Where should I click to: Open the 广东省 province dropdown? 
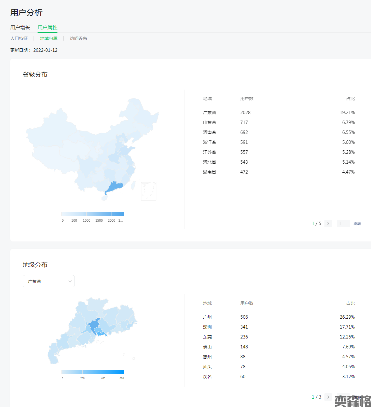(49, 281)
